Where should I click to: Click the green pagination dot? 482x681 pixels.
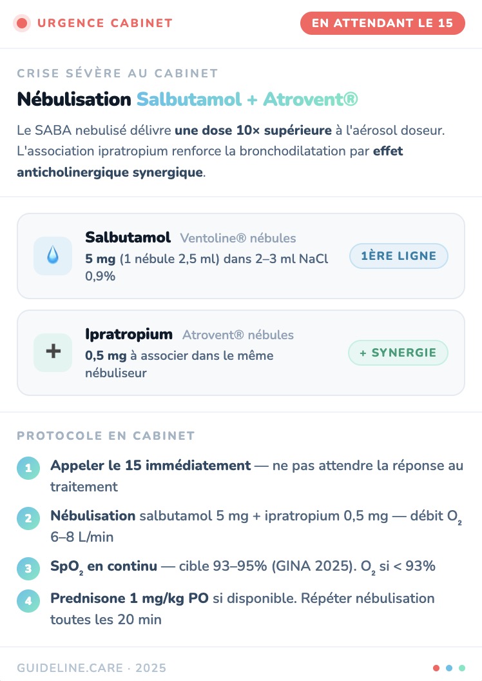[462, 668]
